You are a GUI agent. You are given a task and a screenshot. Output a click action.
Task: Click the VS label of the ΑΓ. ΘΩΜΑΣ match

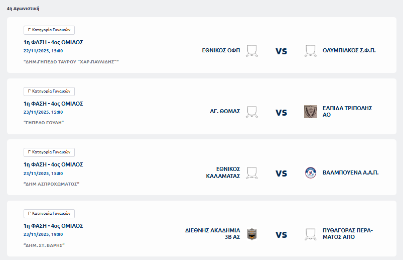[x=281, y=112]
